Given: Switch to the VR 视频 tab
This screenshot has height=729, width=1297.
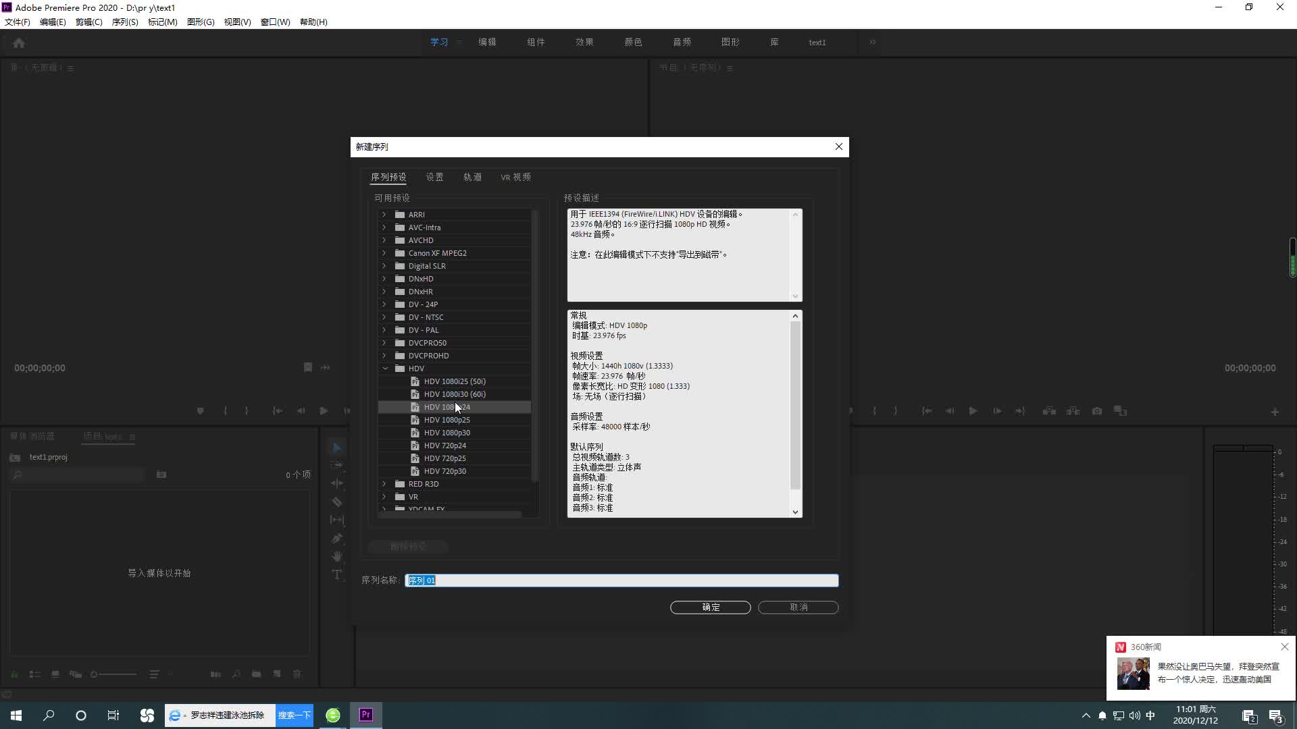Looking at the screenshot, I should point(515,177).
